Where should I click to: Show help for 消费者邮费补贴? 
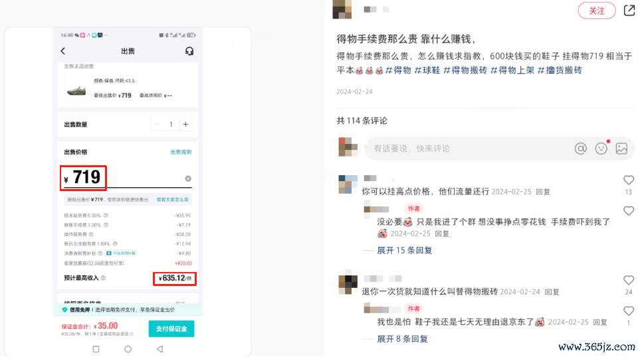(x=100, y=253)
